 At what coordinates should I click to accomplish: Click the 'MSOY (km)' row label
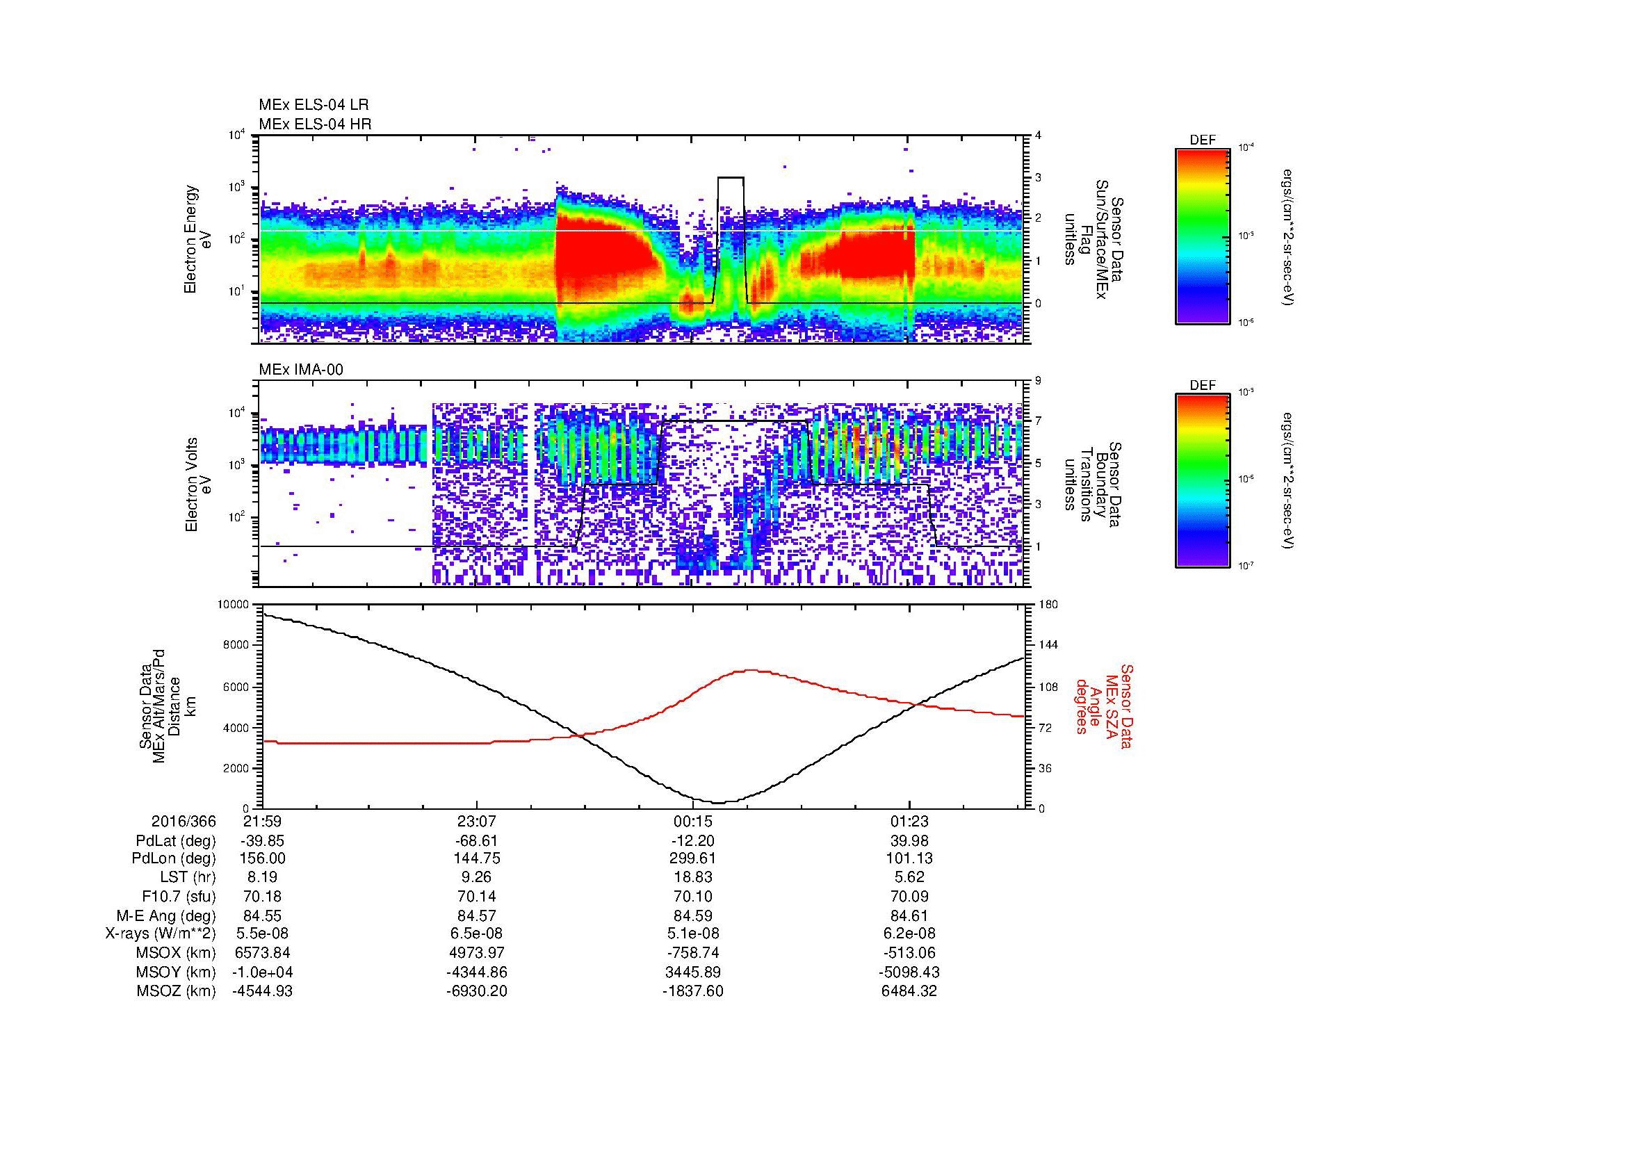[x=177, y=972]
